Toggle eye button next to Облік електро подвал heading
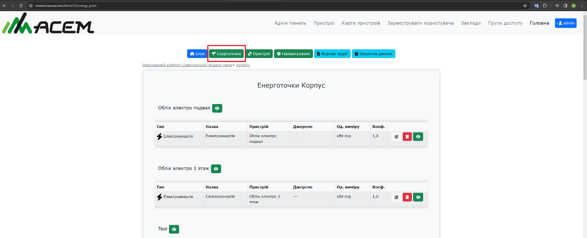 coord(217,108)
